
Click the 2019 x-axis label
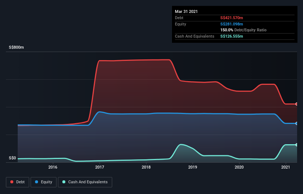pyautogui.click(x=193, y=167)
